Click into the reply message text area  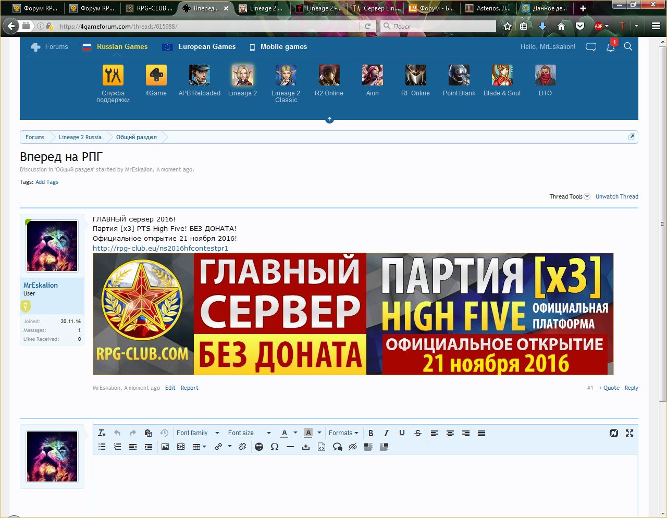[x=365, y=485]
